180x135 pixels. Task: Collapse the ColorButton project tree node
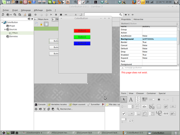coord(2,22)
